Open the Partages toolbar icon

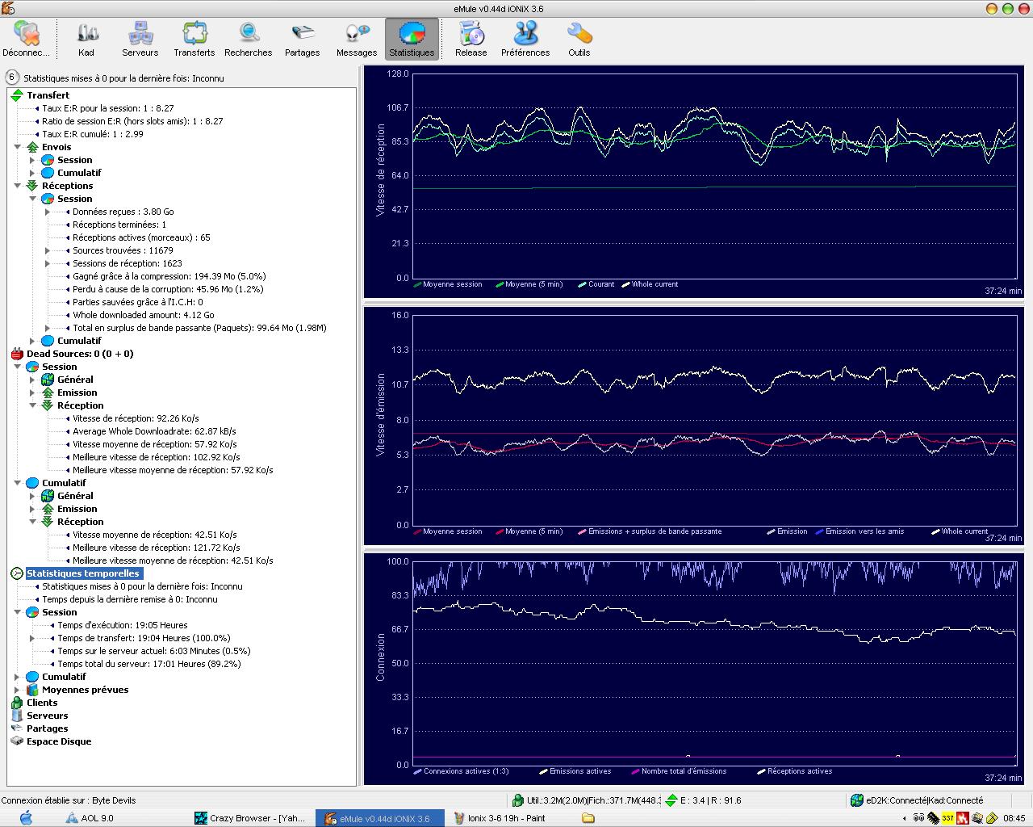303,39
